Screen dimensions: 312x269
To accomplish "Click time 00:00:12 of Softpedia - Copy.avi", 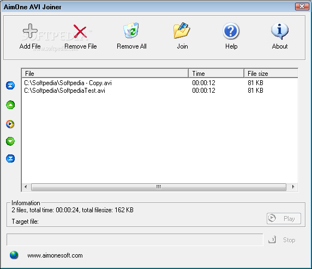I will point(203,83).
